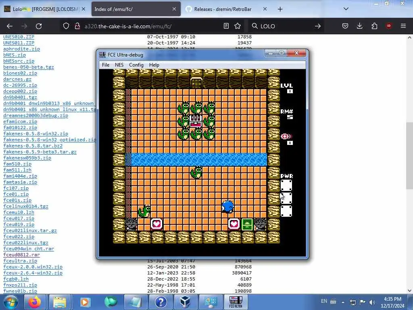Open fceu094win_cht.rar link

pos(29,249)
